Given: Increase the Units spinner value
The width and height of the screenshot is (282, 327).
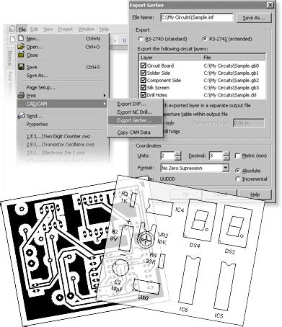Looking at the screenshot, I should pyautogui.click(x=177, y=153).
